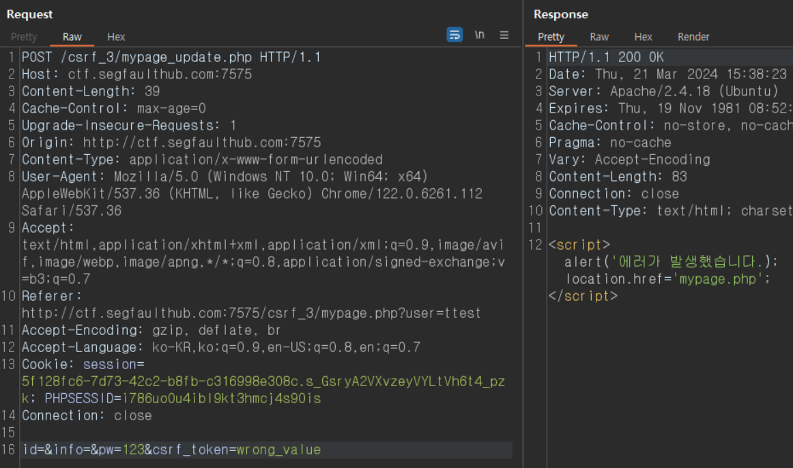
Task: Click the Response panel title
Action: click(561, 14)
